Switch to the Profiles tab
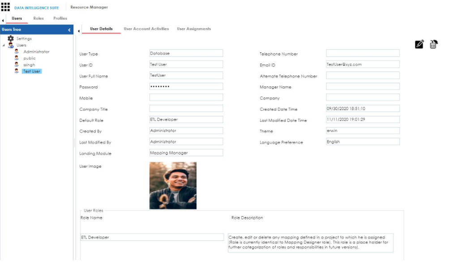The width and height of the screenshot is (470, 264). (60, 18)
